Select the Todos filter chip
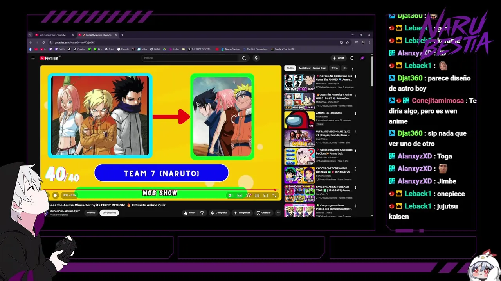Screen dimensions: 501x281 [x=290, y=68]
